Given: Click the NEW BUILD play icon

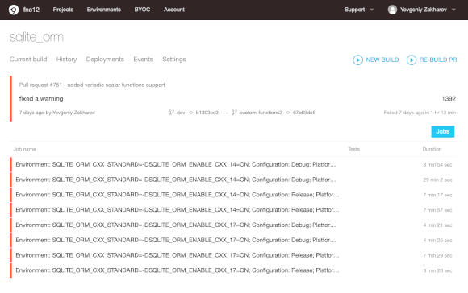Looking at the screenshot, I should point(357,60).
